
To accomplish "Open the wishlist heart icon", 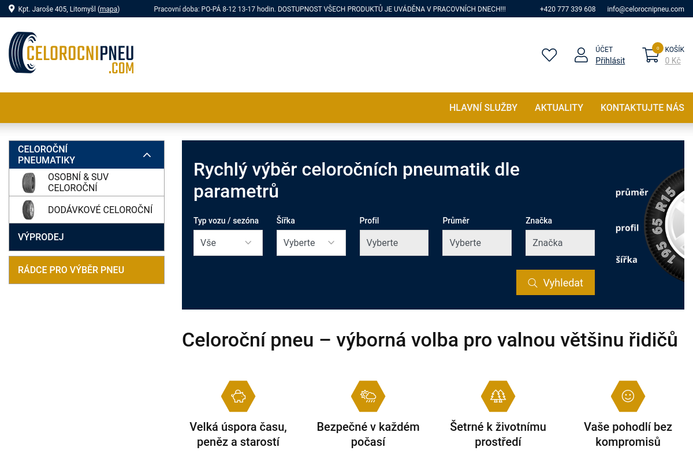I will 549,55.
